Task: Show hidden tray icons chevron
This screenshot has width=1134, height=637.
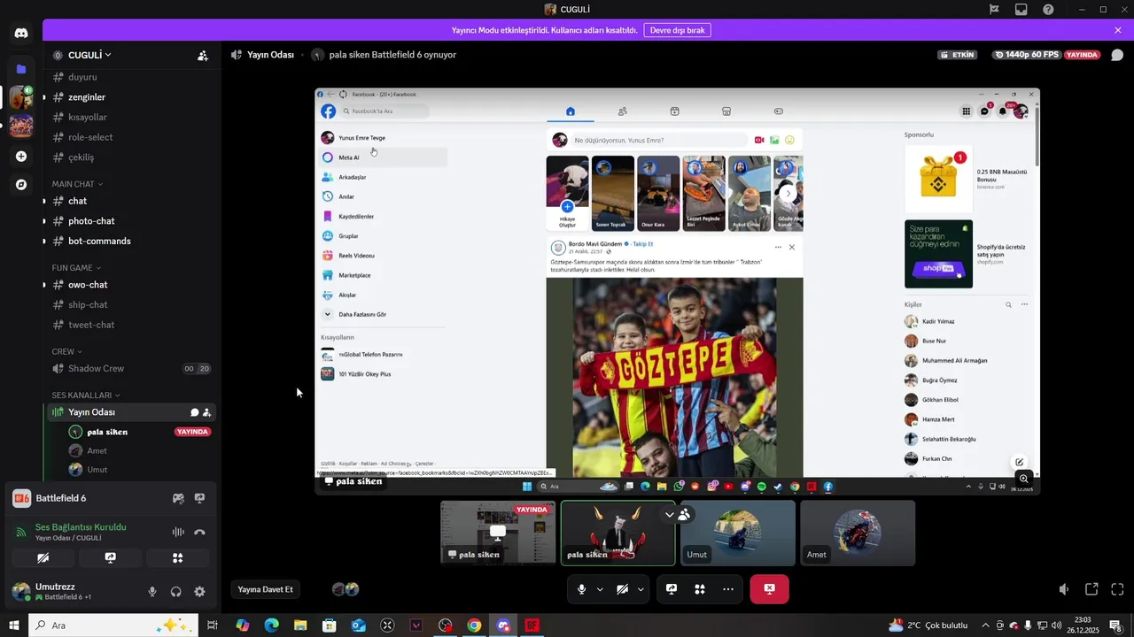Action: click(x=985, y=625)
